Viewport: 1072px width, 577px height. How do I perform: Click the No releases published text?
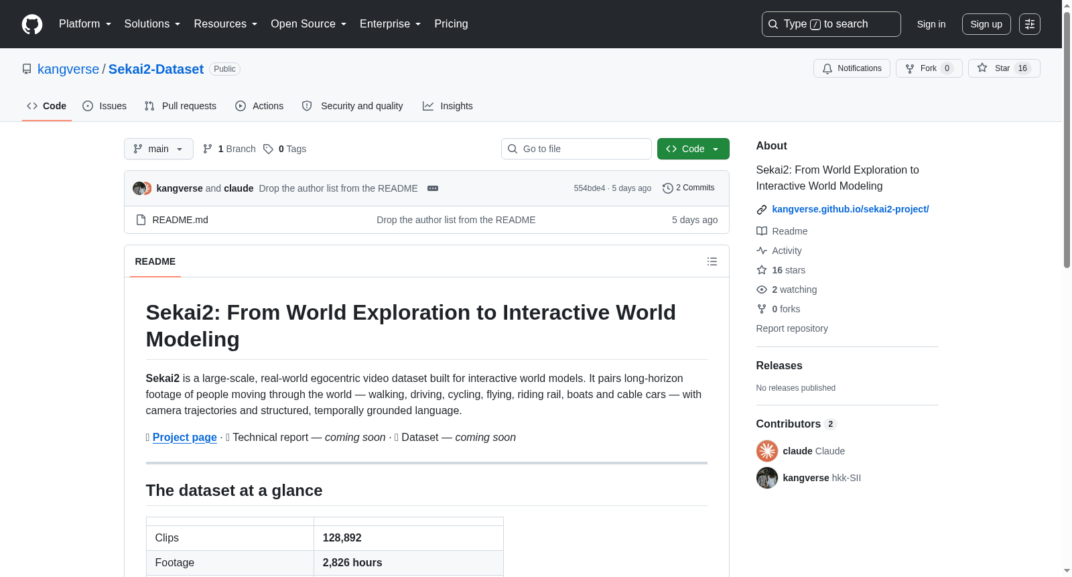pyautogui.click(x=796, y=388)
